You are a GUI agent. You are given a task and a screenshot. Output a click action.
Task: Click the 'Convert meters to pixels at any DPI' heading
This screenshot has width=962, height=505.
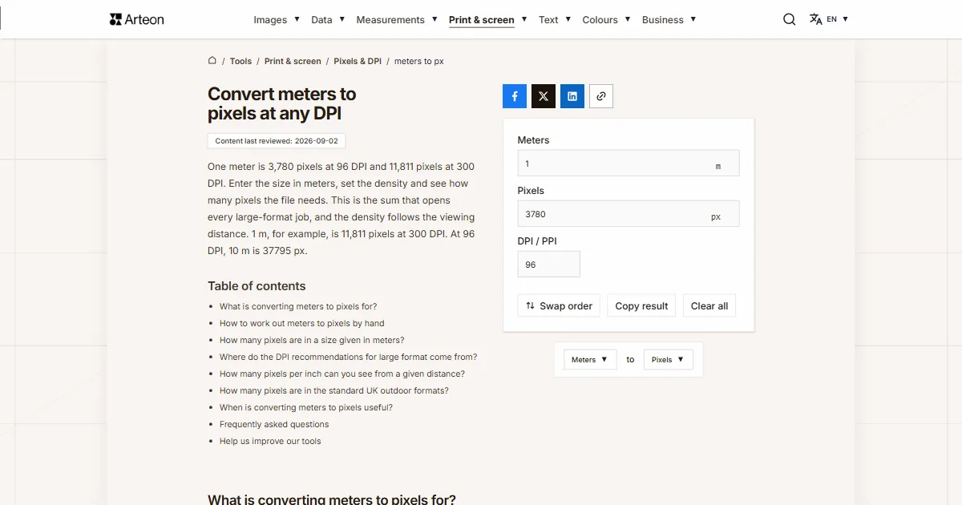(x=282, y=103)
